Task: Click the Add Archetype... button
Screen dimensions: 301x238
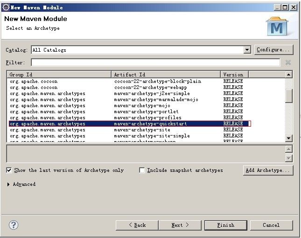Action: coord(268,170)
